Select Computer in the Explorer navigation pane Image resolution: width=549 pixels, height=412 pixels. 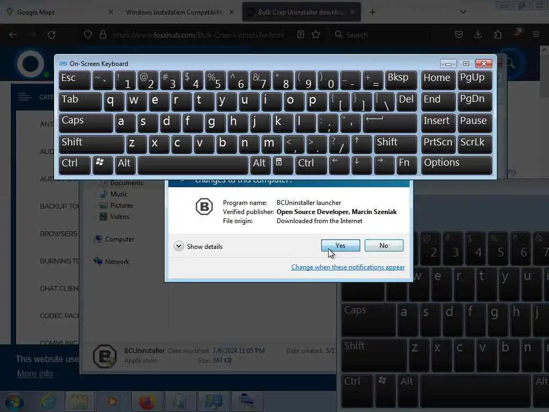[114, 239]
